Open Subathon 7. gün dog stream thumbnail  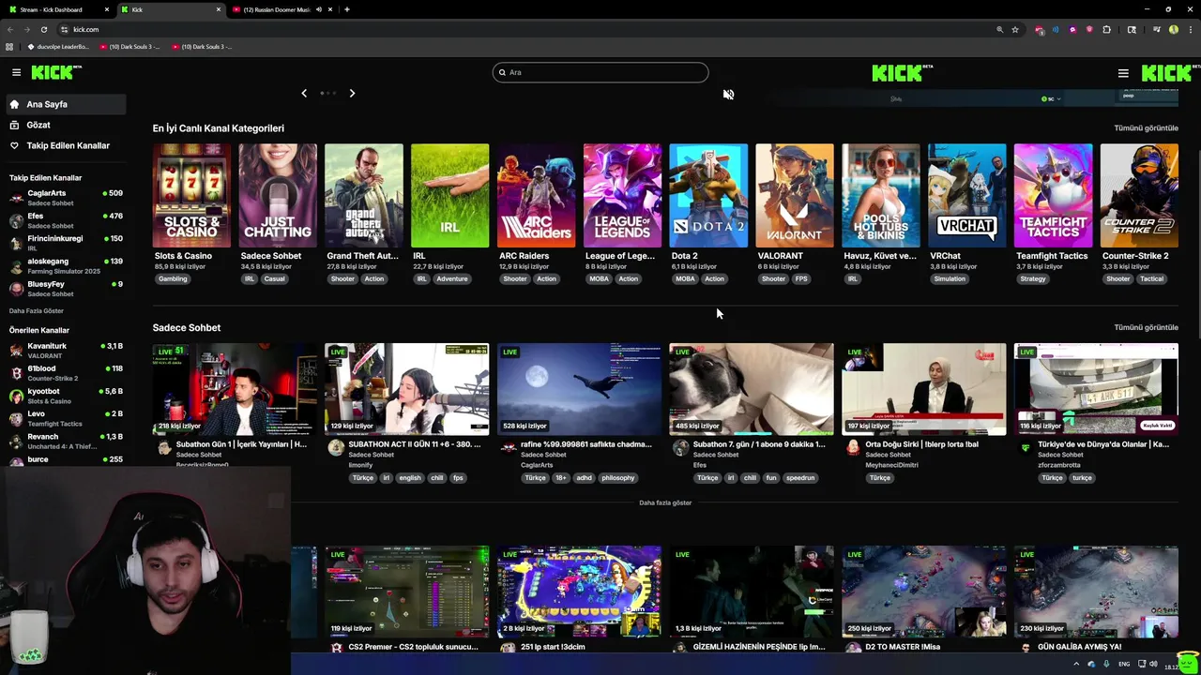pyautogui.click(x=752, y=389)
